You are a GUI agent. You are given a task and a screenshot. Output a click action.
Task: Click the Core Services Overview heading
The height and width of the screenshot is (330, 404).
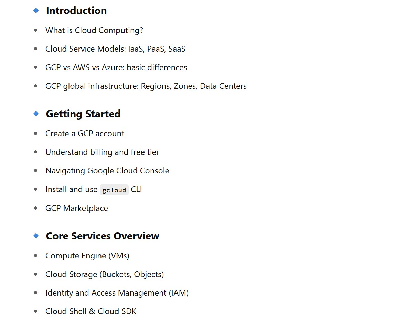pos(102,236)
